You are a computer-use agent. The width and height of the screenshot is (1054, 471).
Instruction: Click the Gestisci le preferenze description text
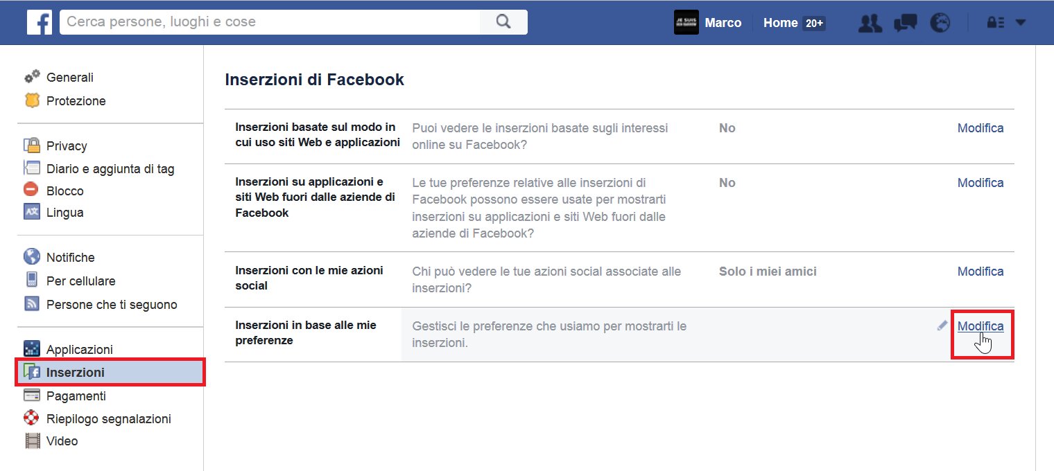click(x=549, y=334)
